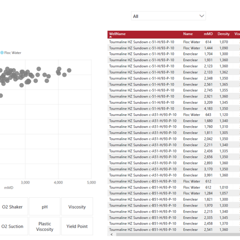The width and height of the screenshot is (240, 240).
Task: Select the Yield Point button
Action: tap(77, 226)
